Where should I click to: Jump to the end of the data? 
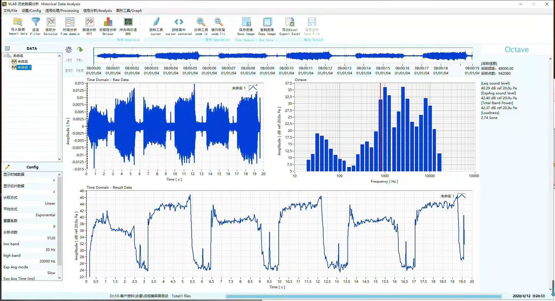click(x=80, y=71)
